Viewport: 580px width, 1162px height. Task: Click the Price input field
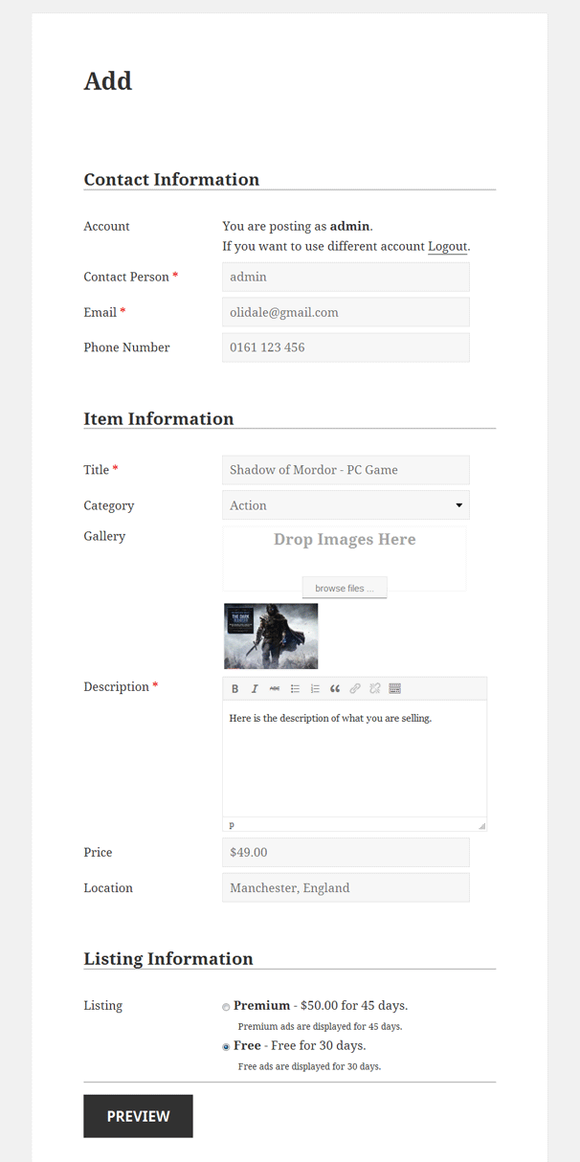point(345,852)
